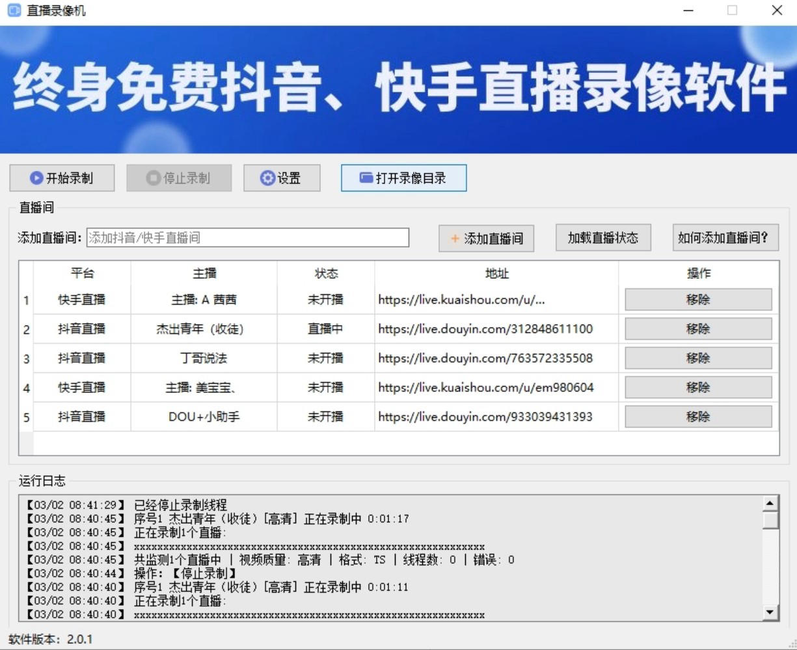Click 未开播 status in 丁哥说法 row
This screenshot has height=650, width=797.
(326, 359)
